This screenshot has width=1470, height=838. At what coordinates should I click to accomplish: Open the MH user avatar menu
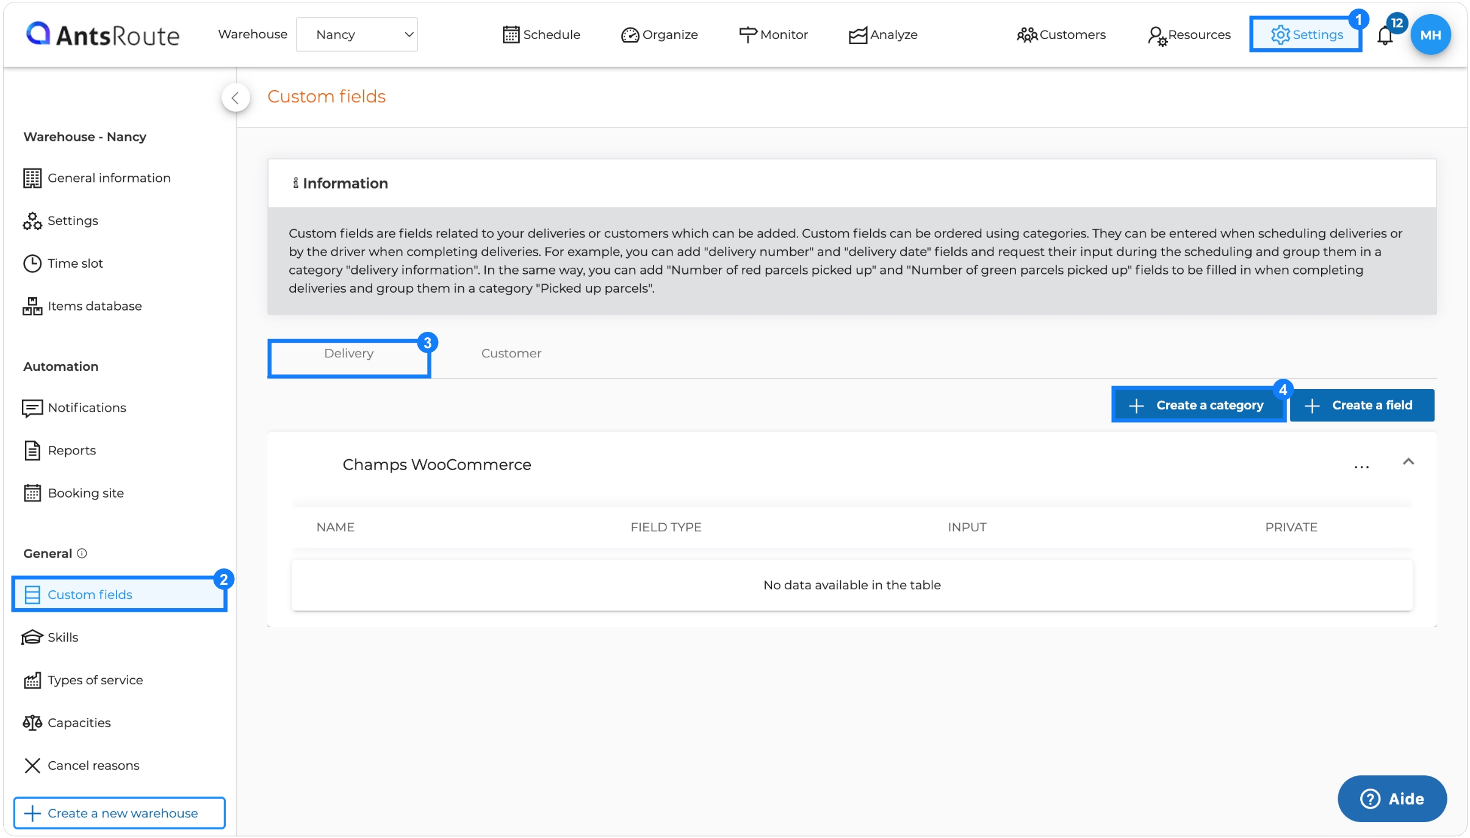tap(1430, 35)
